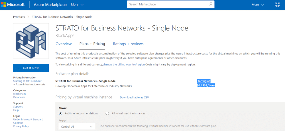Click Develop Blockchain Apps description text

(94, 86)
